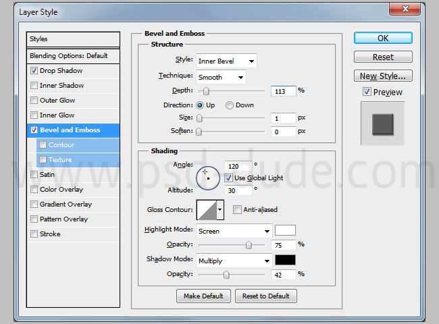Toggle the Drop Shadow checkbox

34,70
